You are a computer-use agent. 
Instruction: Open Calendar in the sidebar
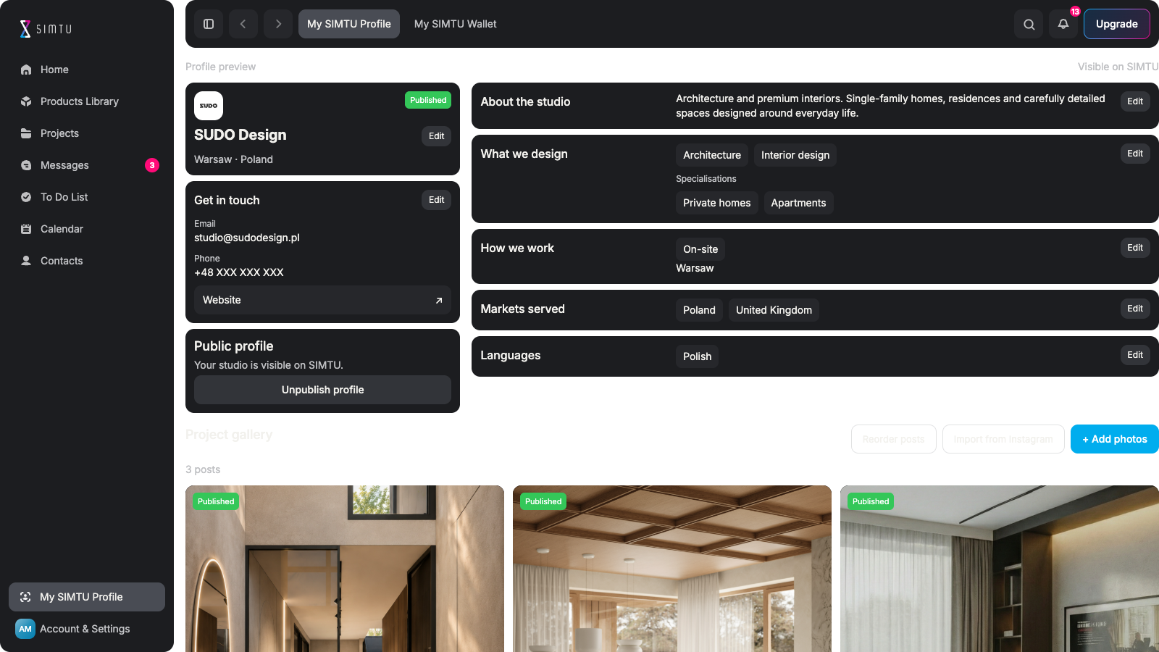[x=87, y=229]
